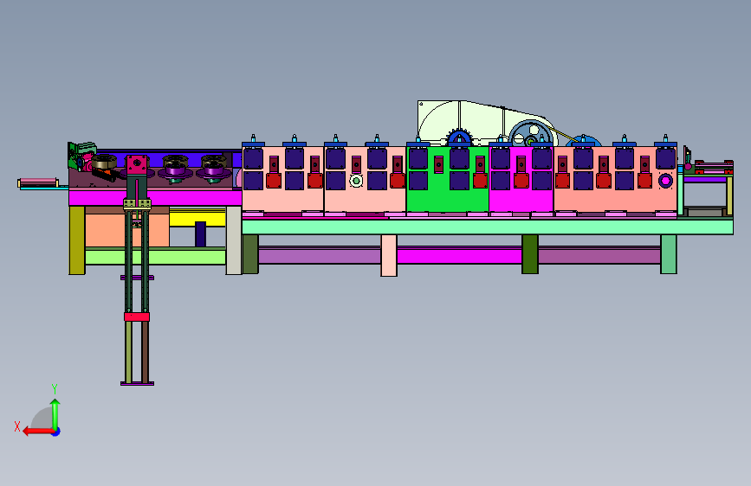
Task: Select the yellow block under the left table
Action: tap(197, 217)
